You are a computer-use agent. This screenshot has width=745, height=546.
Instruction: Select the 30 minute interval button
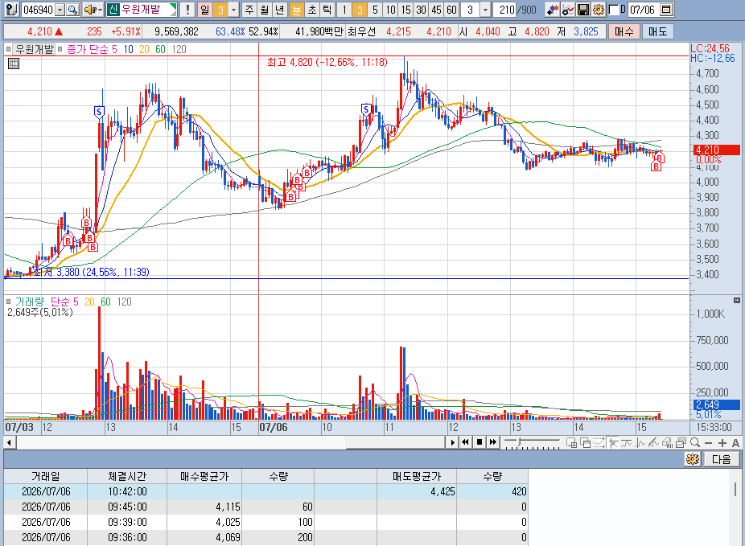click(x=421, y=10)
